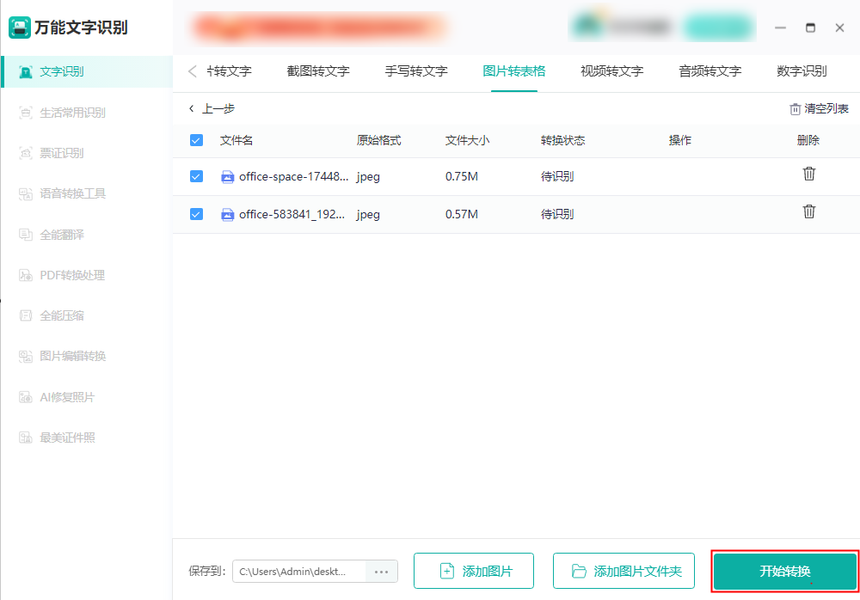
Task: Click the 文件大小 column header
Action: pyautogui.click(x=467, y=140)
